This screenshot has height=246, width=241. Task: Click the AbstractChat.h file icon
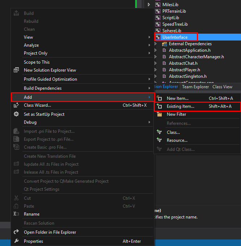tap(164, 63)
